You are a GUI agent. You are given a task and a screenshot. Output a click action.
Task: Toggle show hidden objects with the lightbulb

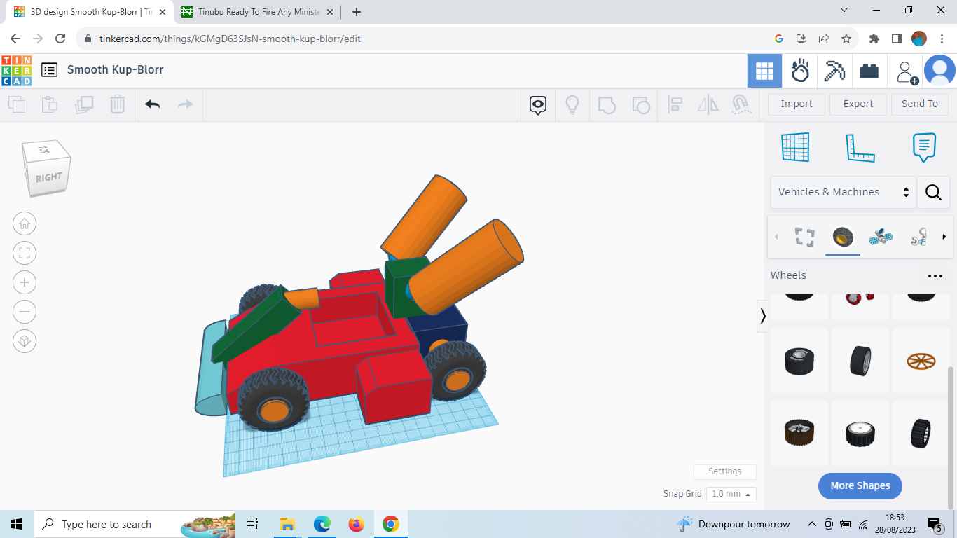coord(572,104)
